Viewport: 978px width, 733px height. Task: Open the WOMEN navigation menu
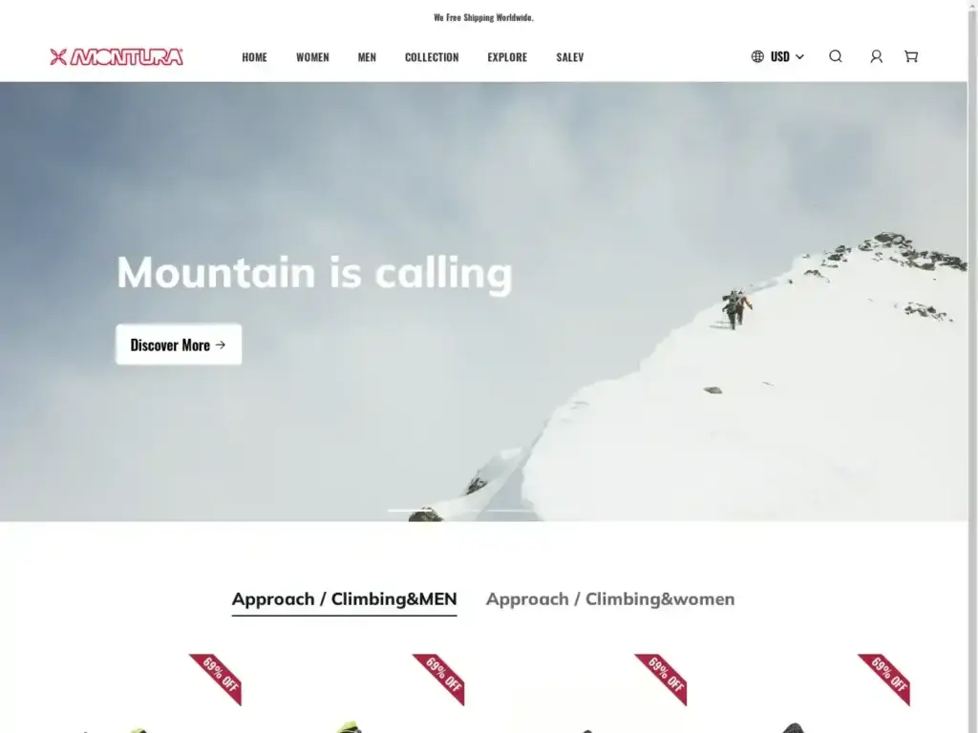click(x=312, y=56)
